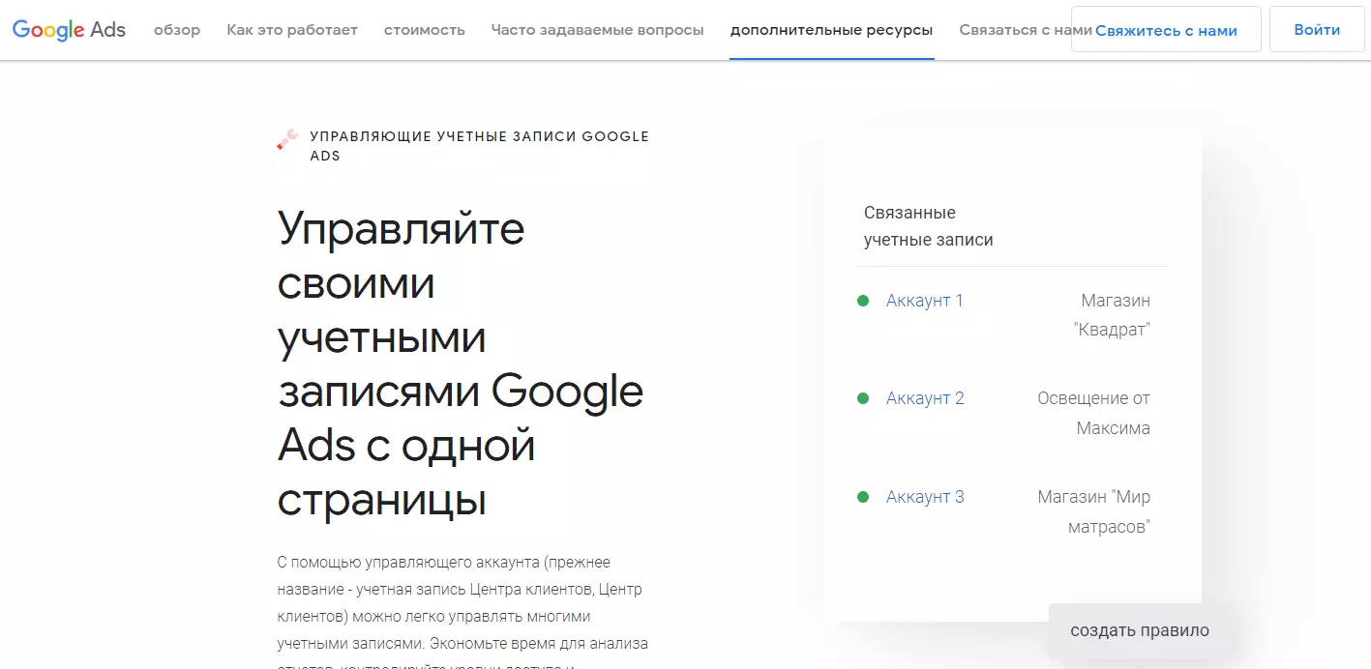Image resolution: width=1371 pixels, height=669 pixels.
Task: Click the создать правило button
Action: (x=1140, y=631)
